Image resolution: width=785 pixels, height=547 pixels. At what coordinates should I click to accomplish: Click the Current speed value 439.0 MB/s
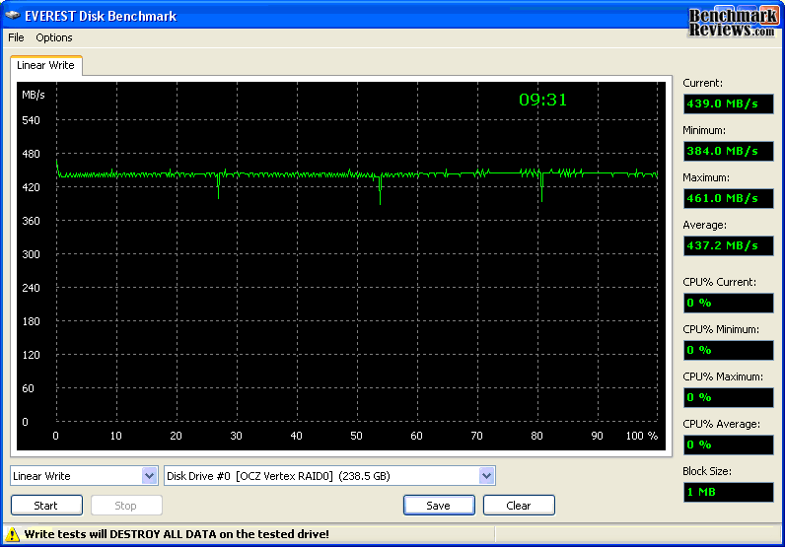(x=728, y=103)
